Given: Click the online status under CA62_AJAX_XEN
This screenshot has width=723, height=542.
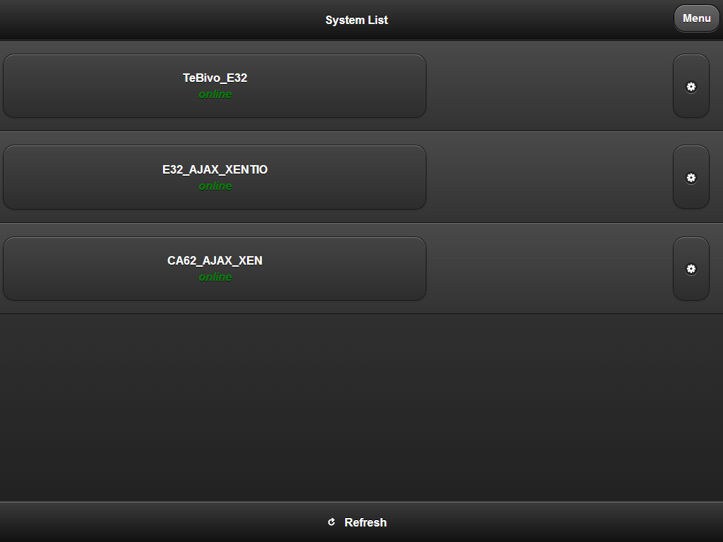Looking at the screenshot, I should coord(215,277).
